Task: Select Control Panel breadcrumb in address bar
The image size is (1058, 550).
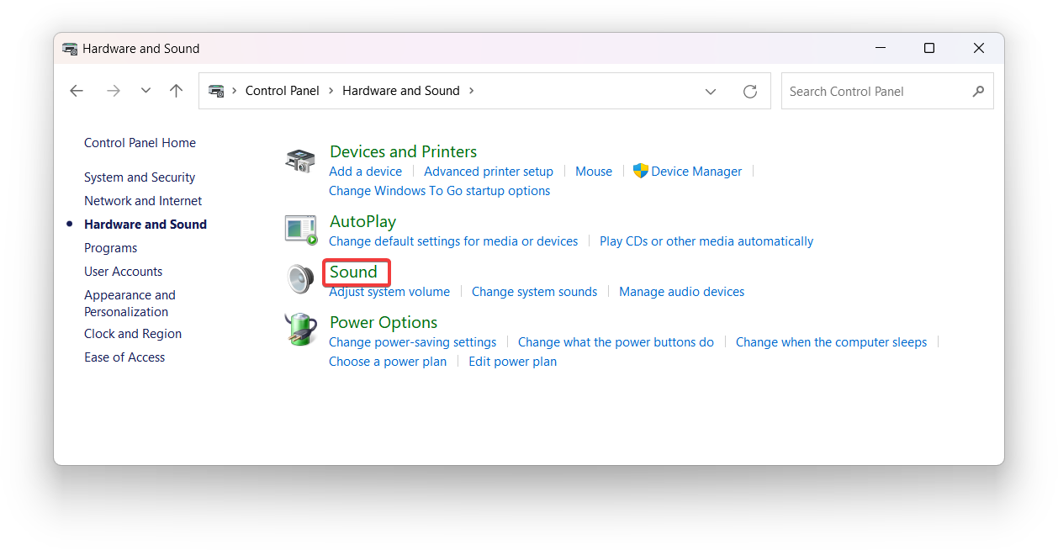Action: (282, 91)
